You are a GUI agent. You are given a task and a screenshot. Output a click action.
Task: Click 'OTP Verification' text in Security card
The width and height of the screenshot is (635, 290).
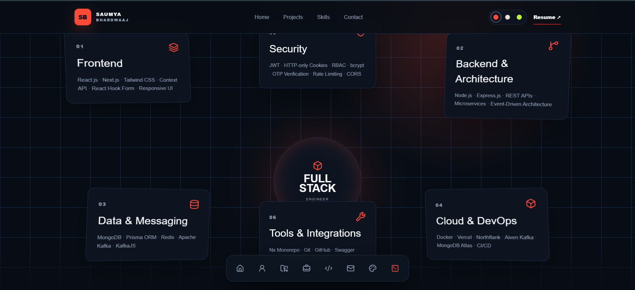(x=291, y=74)
